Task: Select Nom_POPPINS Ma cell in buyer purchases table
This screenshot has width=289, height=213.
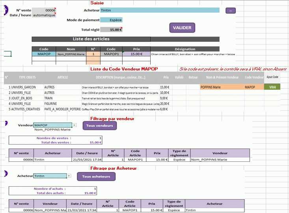Action: [x=50, y=210]
